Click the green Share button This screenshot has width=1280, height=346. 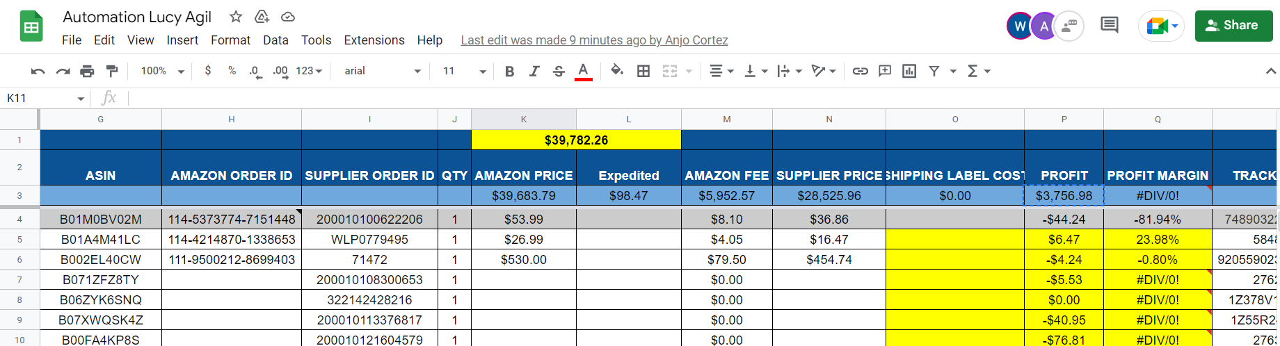1233,26
